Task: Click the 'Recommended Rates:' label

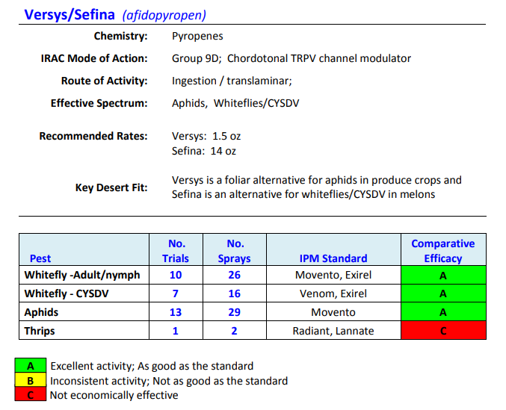Action: tap(93, 136)
